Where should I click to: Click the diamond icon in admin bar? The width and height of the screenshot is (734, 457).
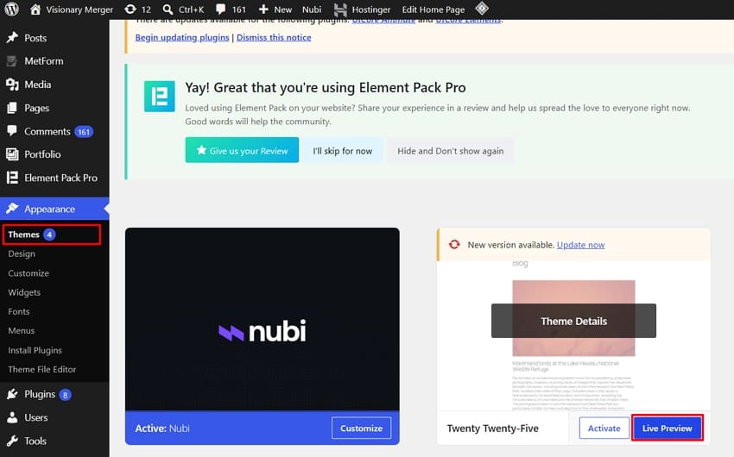click(x=482, y=9)
